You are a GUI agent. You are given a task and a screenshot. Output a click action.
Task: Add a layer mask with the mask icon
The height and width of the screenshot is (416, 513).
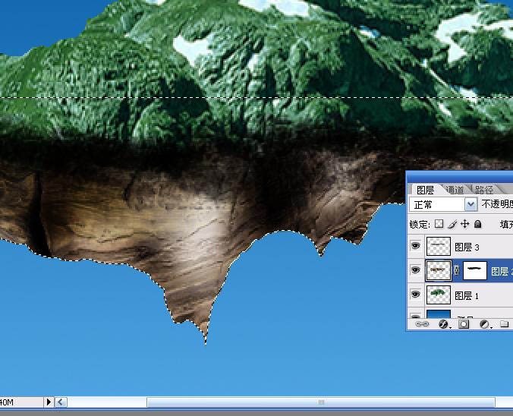(463, 324)
